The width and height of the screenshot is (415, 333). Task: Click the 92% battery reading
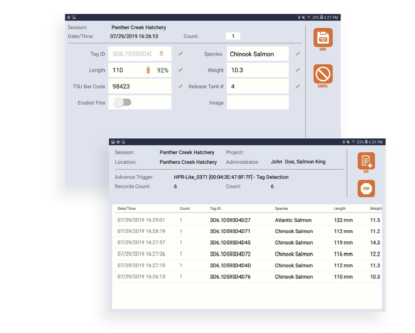coord(163,70)
